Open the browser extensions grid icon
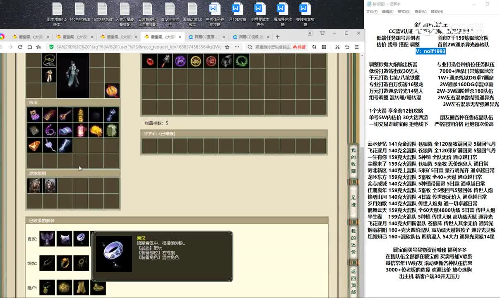500x298 pixels. pos(325,47)
